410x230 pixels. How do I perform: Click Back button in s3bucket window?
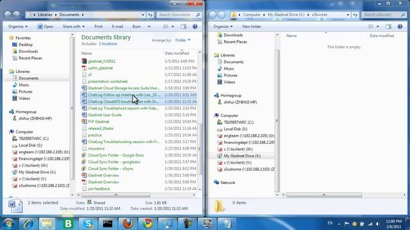pos(212,15)
